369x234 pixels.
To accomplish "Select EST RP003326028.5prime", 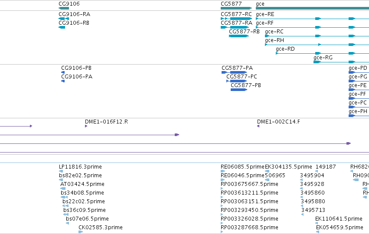I will [222, 223].
